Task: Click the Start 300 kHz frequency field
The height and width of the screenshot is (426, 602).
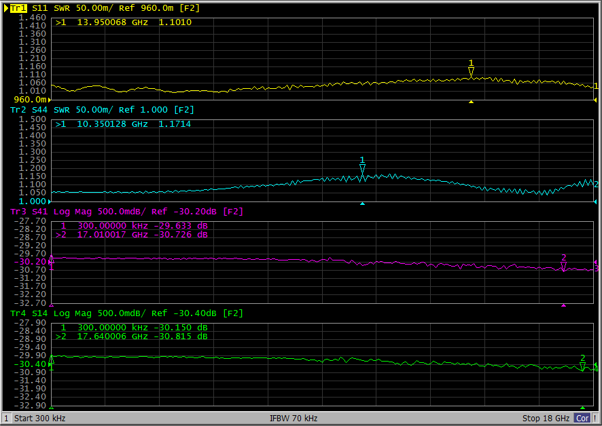Action: (39, 419)
